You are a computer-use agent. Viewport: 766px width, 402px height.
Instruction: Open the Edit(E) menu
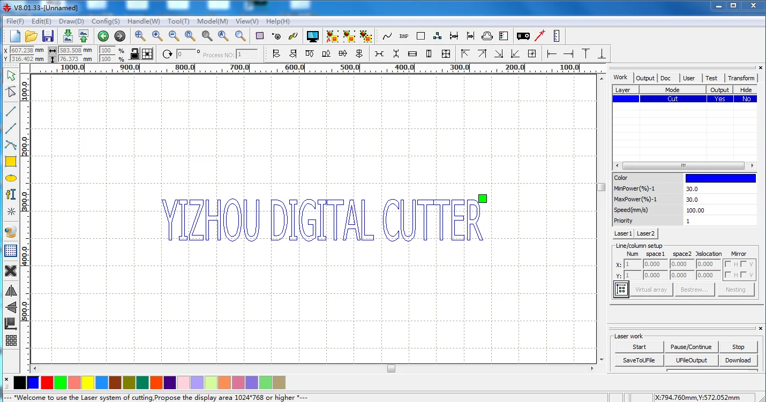41,21
